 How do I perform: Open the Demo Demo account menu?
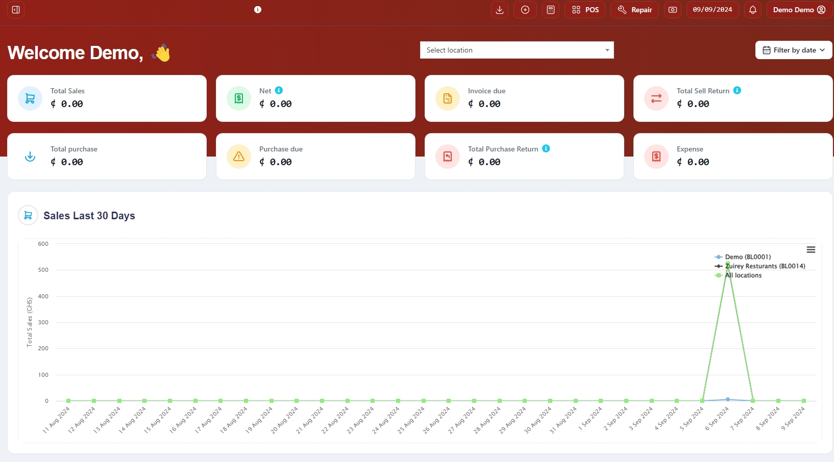(x=798, y=10)
